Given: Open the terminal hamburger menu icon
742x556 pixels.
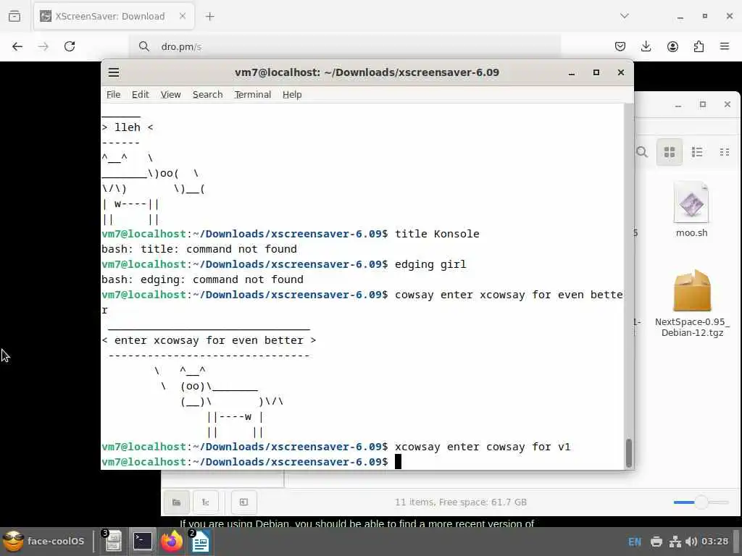Looking at the screenshot, I should point(114,72).
